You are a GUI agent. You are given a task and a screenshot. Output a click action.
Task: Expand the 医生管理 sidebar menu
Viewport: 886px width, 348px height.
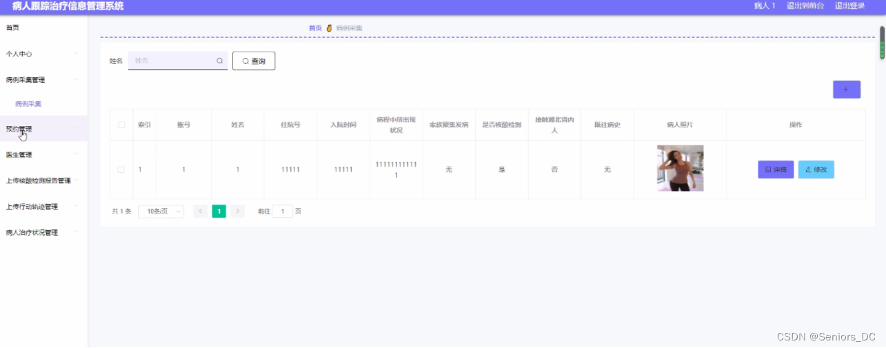43,155
